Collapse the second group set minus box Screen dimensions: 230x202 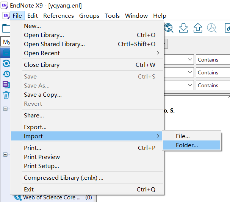[x=5, y=154]
